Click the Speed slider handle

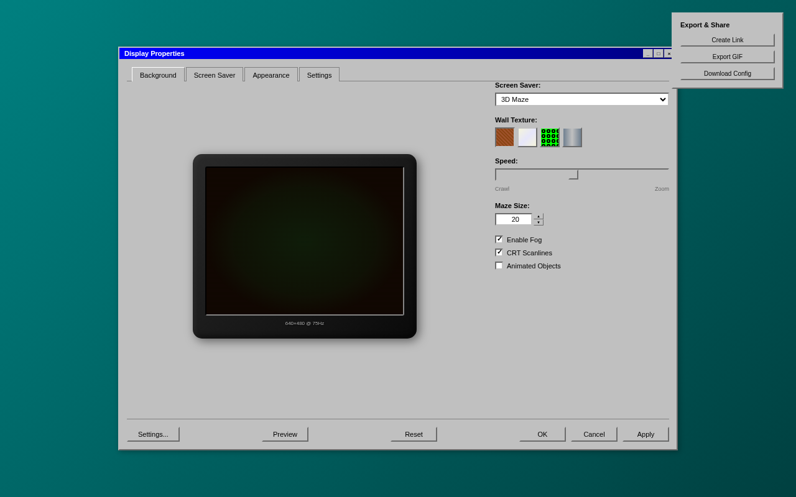[x=573, y=175]
